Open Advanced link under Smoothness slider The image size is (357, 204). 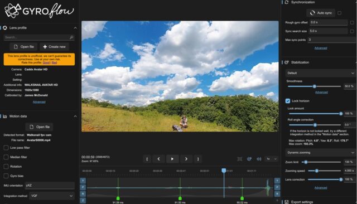(321, 92)
